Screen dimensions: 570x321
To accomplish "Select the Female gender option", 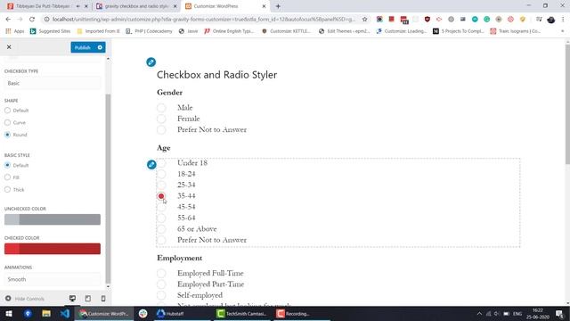I will coord(161,119).
